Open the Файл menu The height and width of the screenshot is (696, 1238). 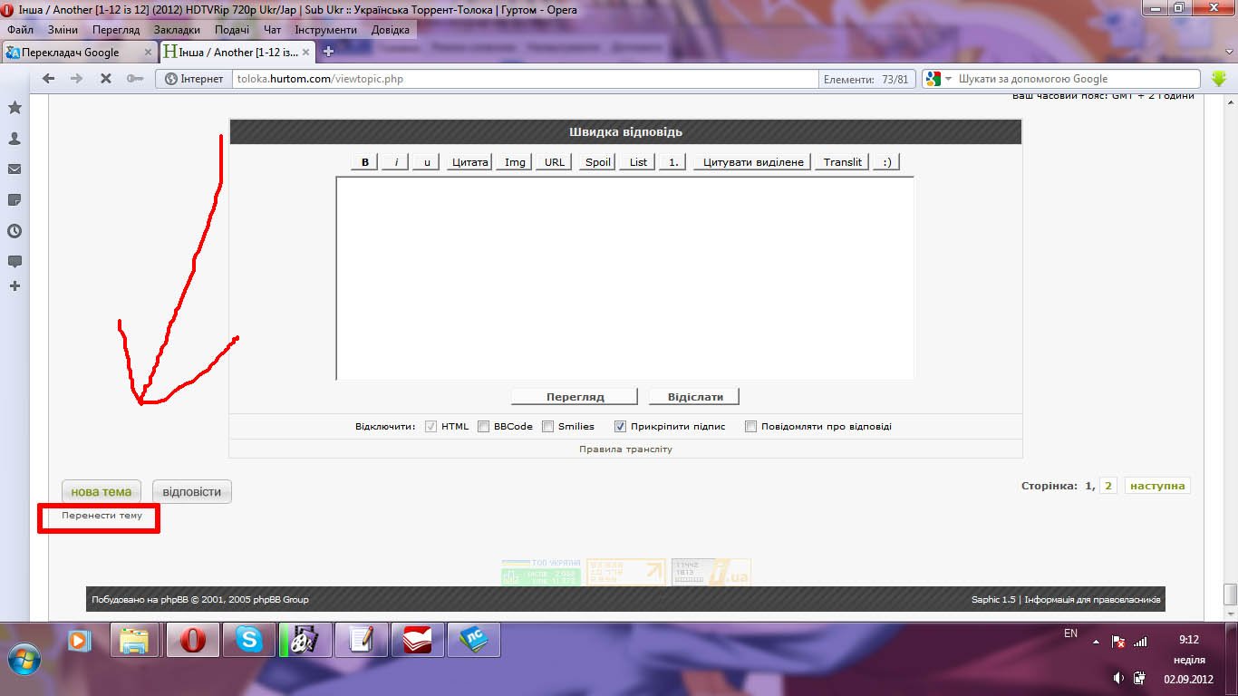click(x=20, y=30)
